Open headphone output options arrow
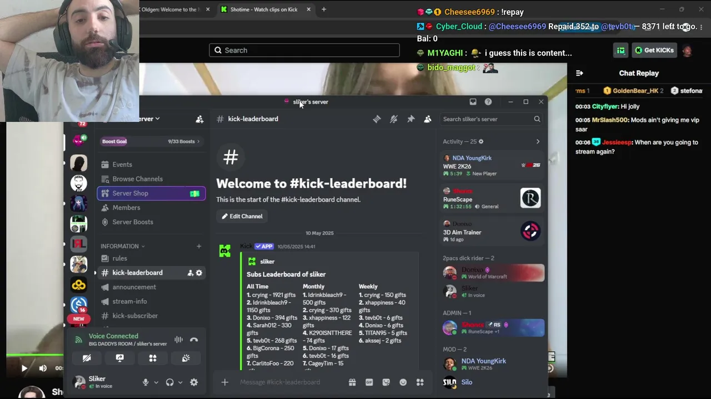This screenshot has width=711, height=399. pos(180,382)
